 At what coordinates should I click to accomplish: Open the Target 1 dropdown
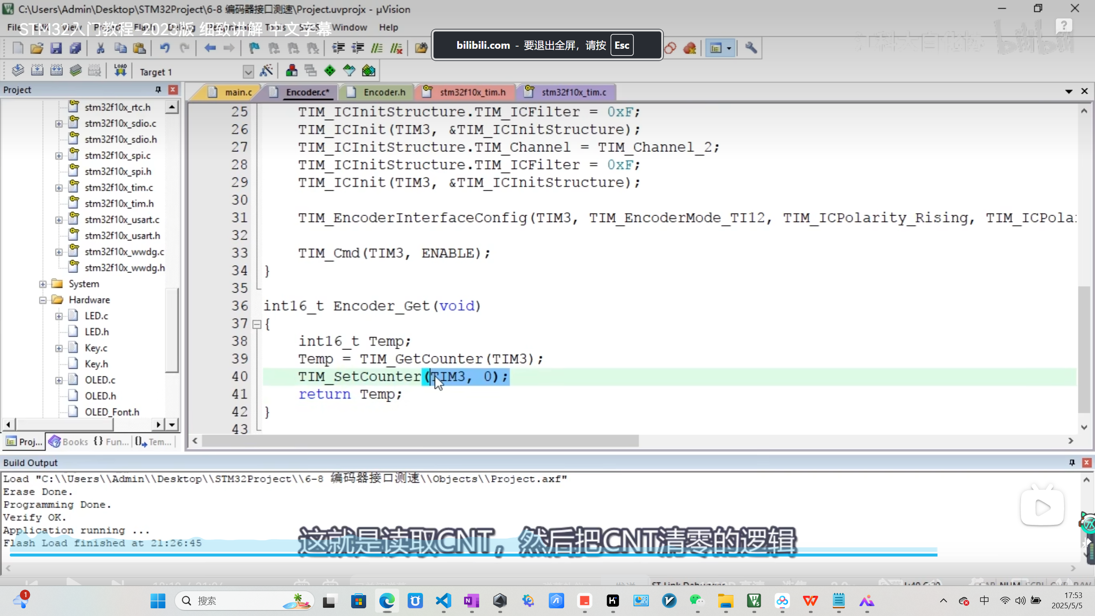248,72
